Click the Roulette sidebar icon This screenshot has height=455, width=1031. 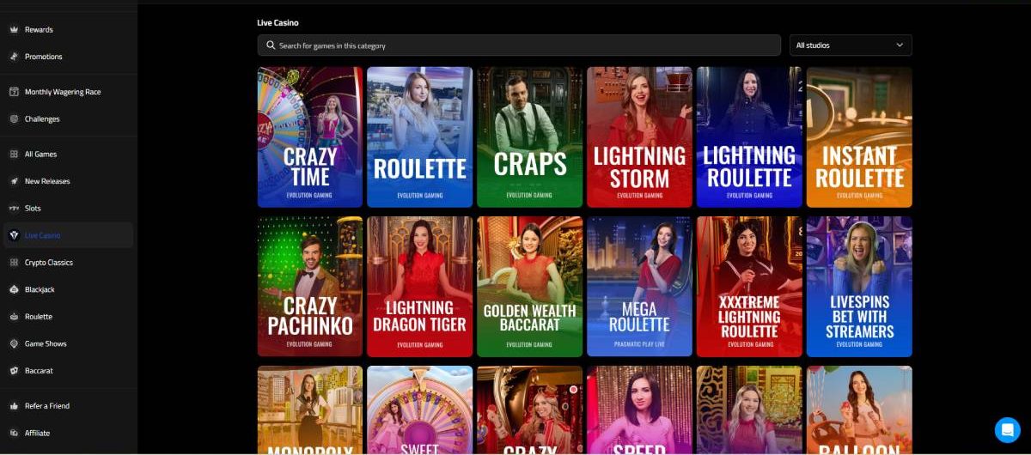(x=14, y=317)
